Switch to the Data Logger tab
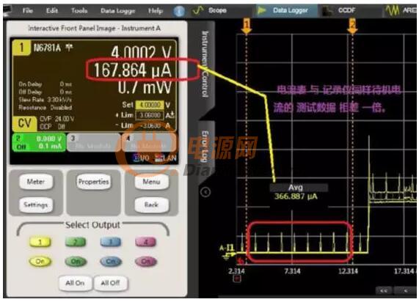This screenshot has width=419, height=302. [286, 11]
